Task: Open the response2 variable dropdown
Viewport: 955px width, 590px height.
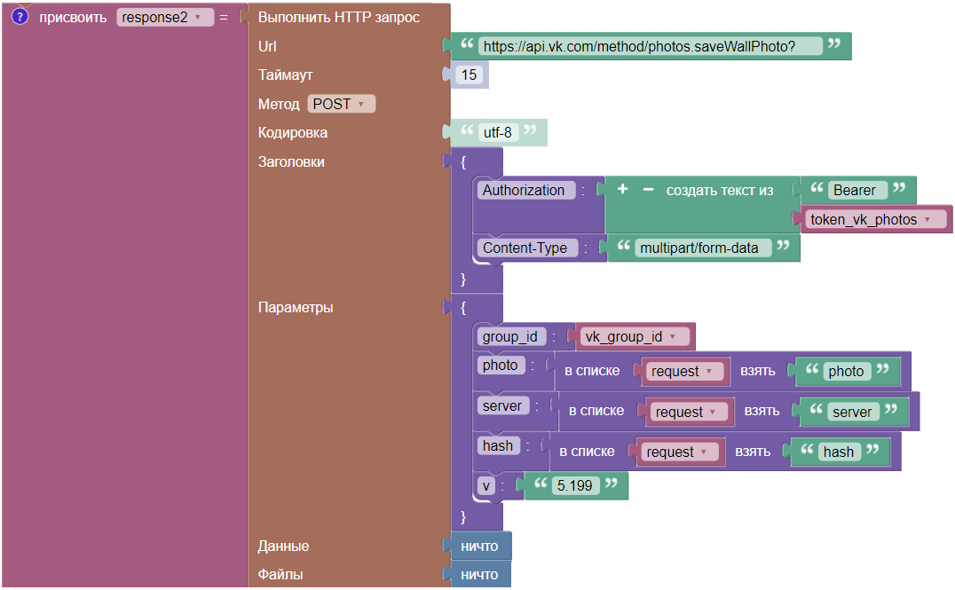Action: point(164,18)
